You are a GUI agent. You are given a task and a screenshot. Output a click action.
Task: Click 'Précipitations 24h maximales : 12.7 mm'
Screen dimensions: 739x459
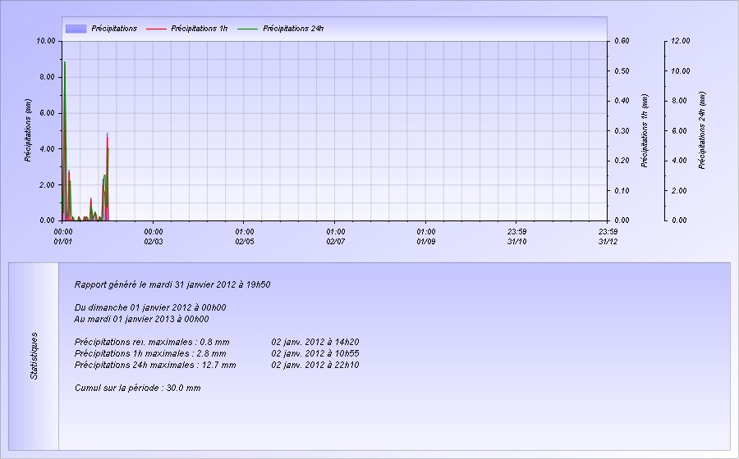pos(155,365)
